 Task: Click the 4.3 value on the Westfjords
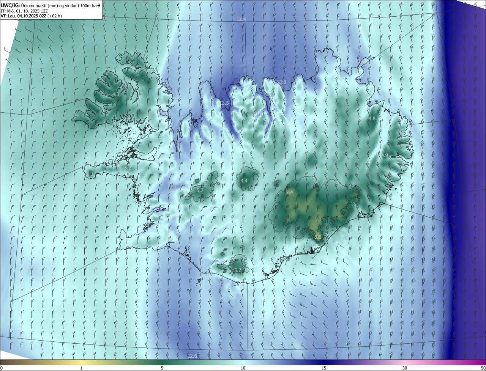coord(115,94)
